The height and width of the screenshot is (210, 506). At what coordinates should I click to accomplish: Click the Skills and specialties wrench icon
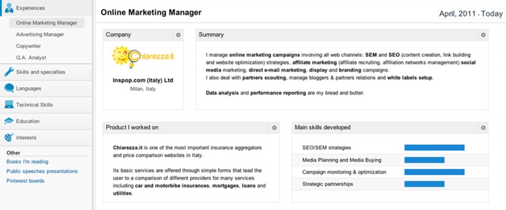8,72
